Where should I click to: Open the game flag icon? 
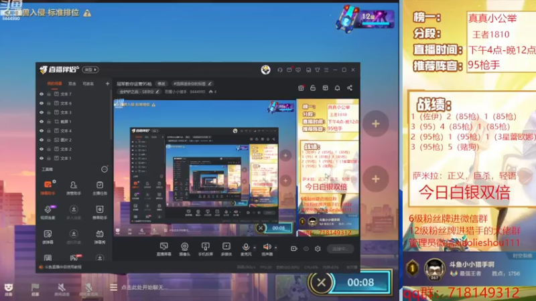[35, 289]
